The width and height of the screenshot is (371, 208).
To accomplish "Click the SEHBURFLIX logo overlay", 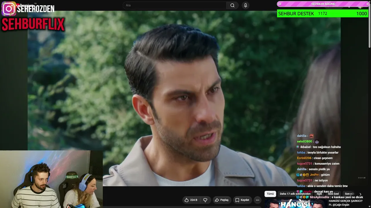I will (33, 24).
